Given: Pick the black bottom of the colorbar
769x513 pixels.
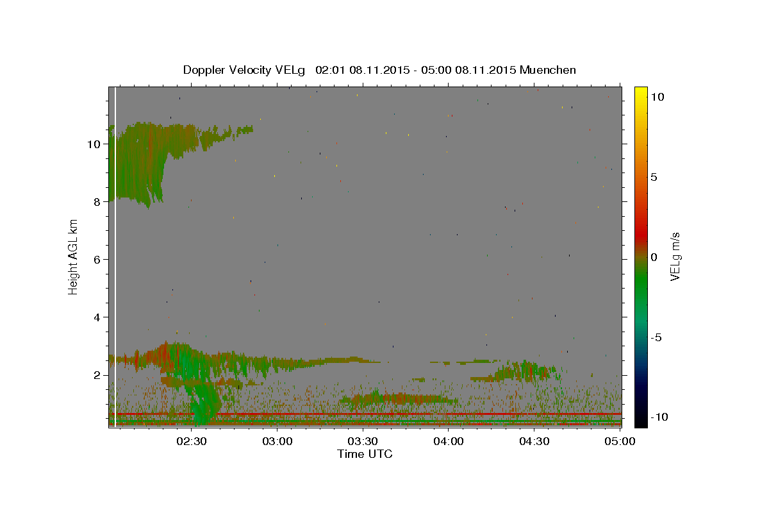Looking at the screenshot, I should tap(641, 422).
